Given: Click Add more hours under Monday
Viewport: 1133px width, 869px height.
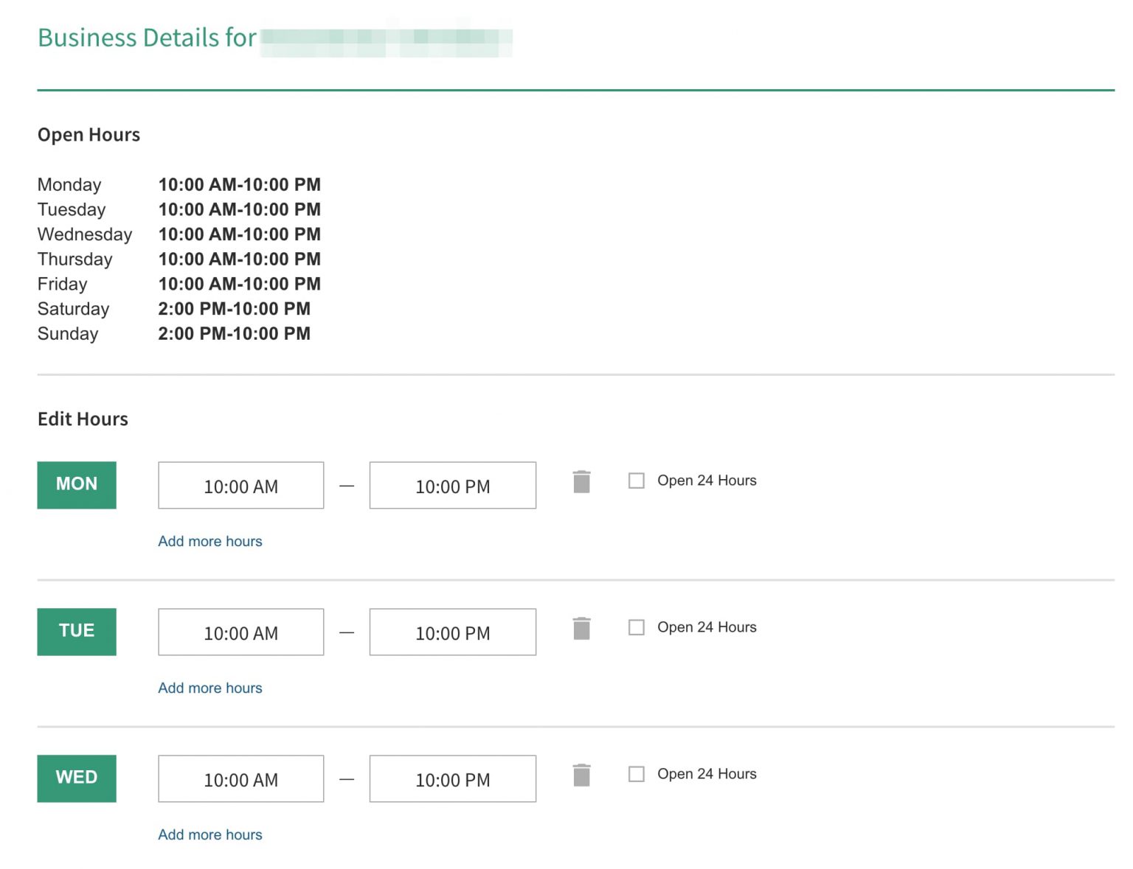Looking at the screenshot, I should pos(210,541).
